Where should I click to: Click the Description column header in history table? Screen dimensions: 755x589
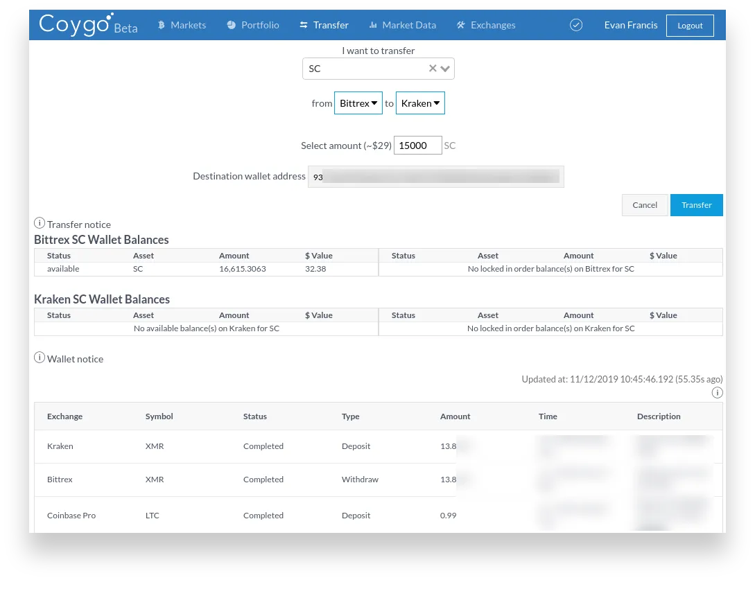click(659, 416)
